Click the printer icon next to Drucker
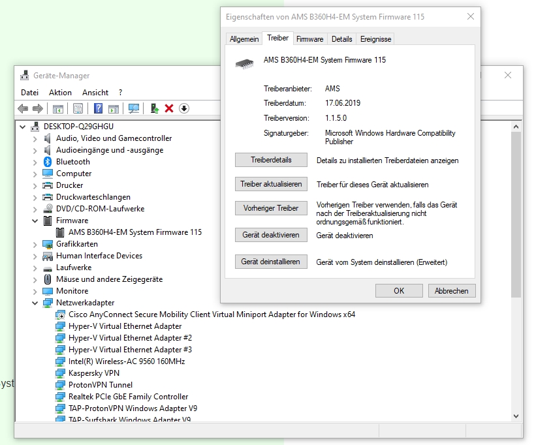Image resolution: width=551 pixels, height=445 pixels. coord(48,185)
